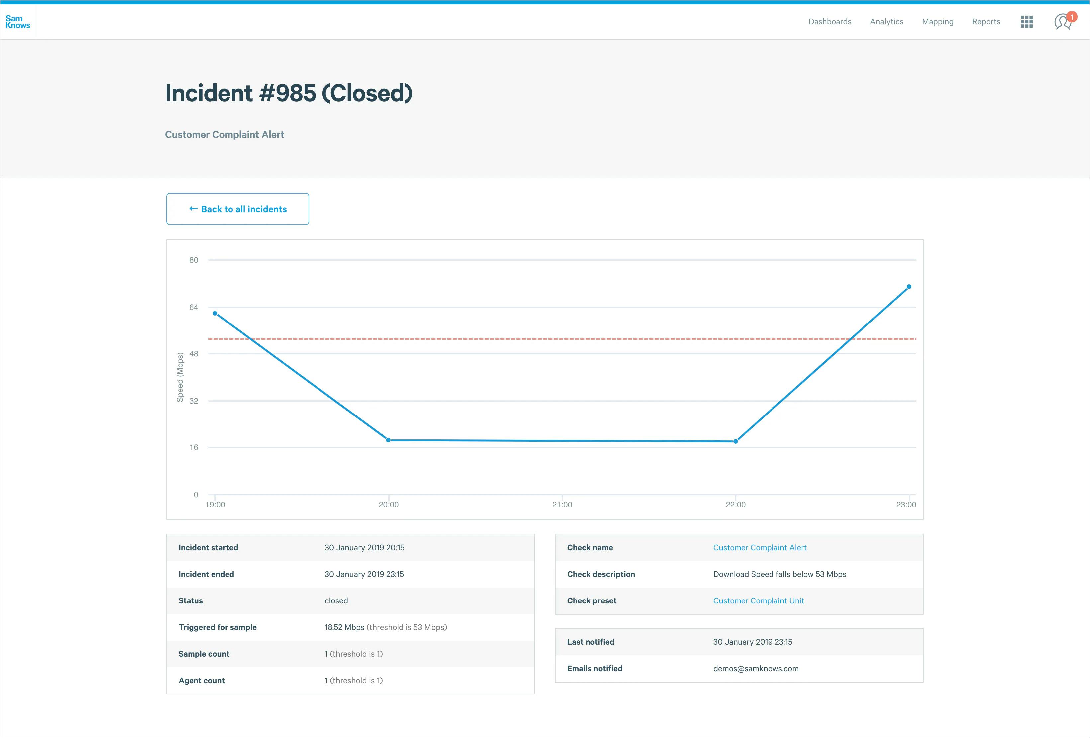The height and width of the screenshot is (738, 1090).
Task: Click the 80 y-axis label
Action: (x=194, y=260)
